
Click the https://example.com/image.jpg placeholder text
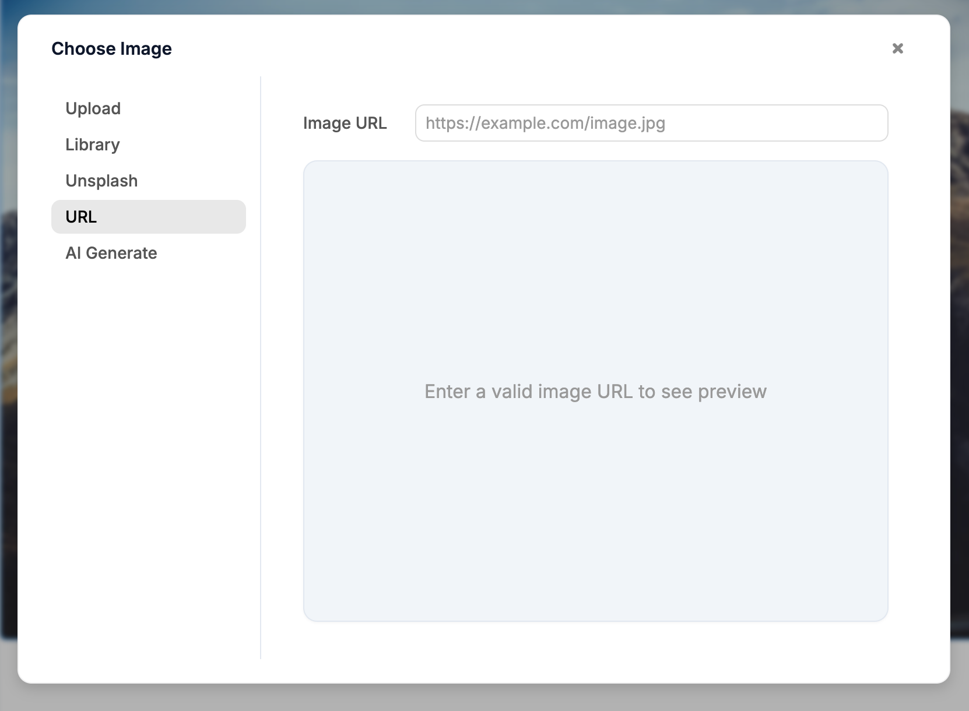[x=545, y=123]
